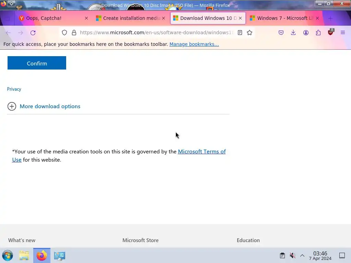The height and width of the screenshot is (263, 351).
Task: Open system settings taskbar icon
Action: (60, 255)
